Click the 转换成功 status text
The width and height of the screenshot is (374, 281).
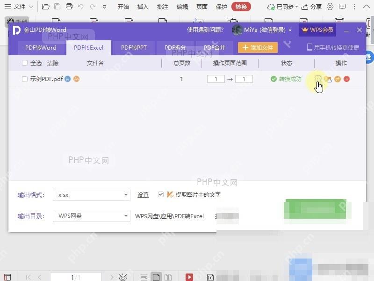click(x=290, y=79)
